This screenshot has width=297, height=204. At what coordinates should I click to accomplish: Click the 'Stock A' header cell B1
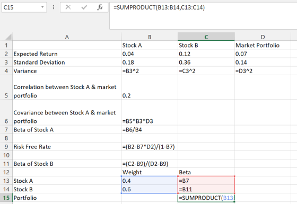(150, 45)
